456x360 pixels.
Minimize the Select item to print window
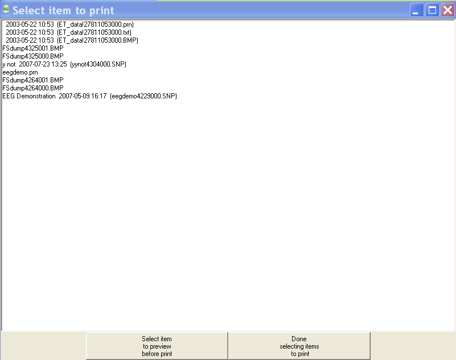click(417, 10)
